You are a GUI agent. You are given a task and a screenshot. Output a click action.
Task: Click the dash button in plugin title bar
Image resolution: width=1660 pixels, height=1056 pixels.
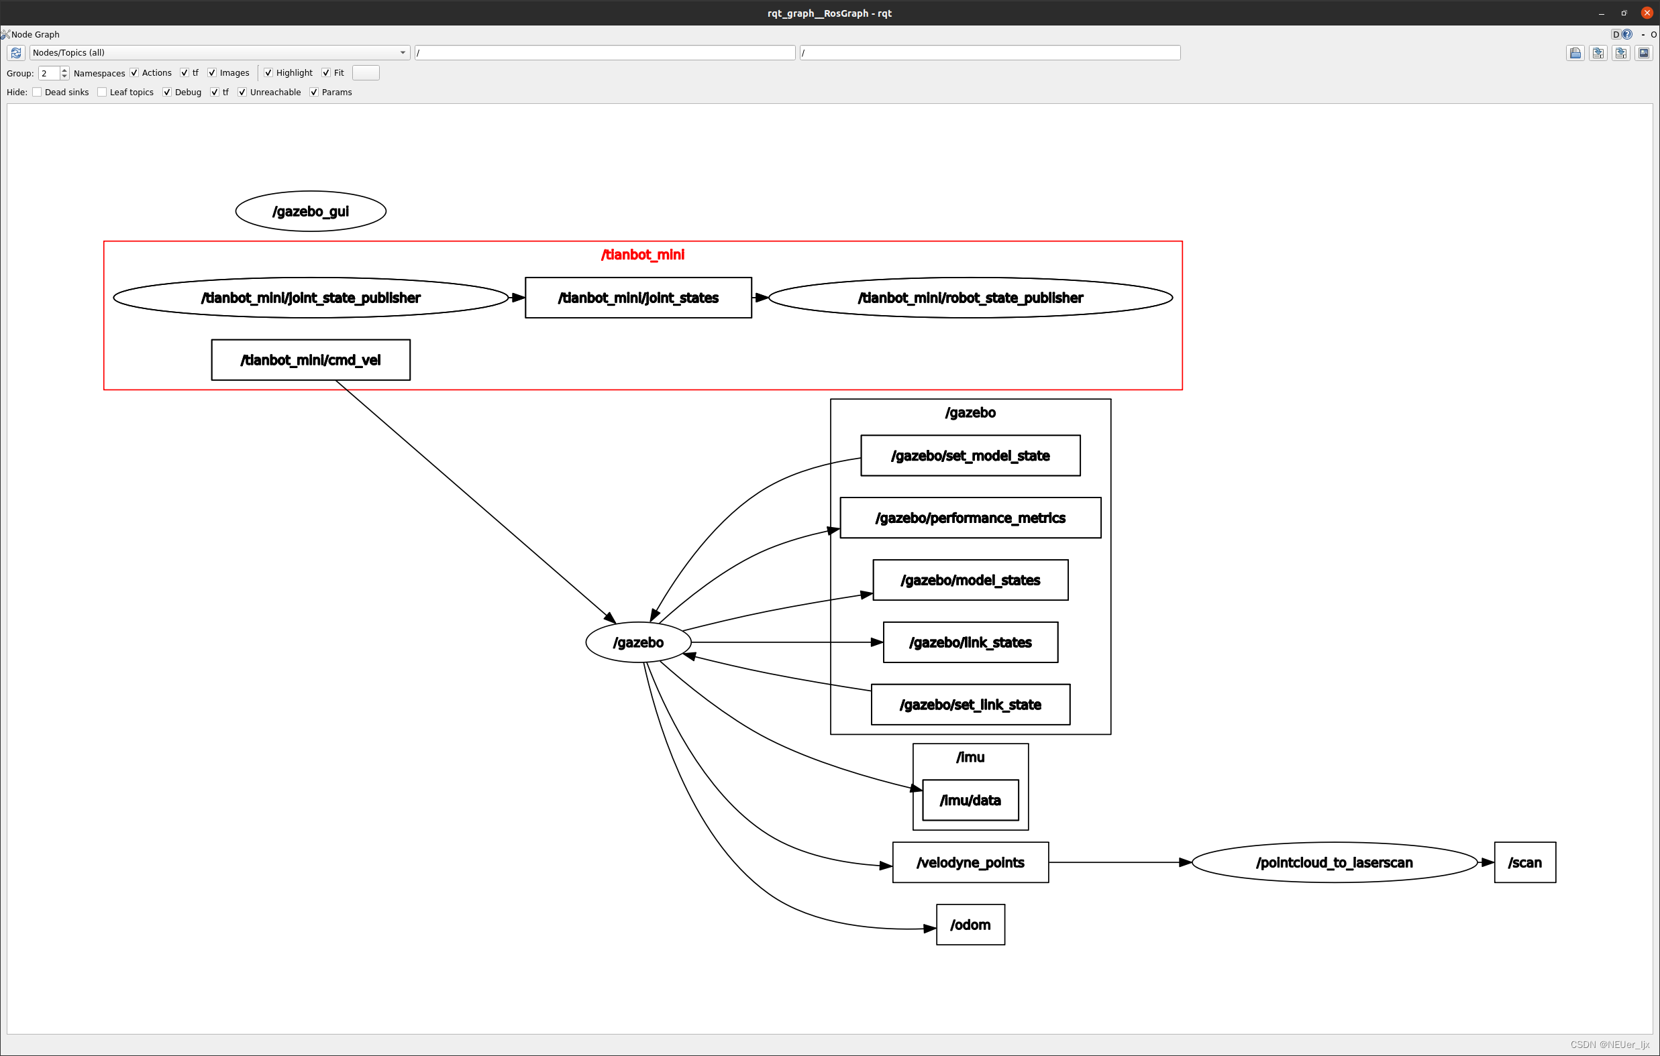coord(1643,34)
